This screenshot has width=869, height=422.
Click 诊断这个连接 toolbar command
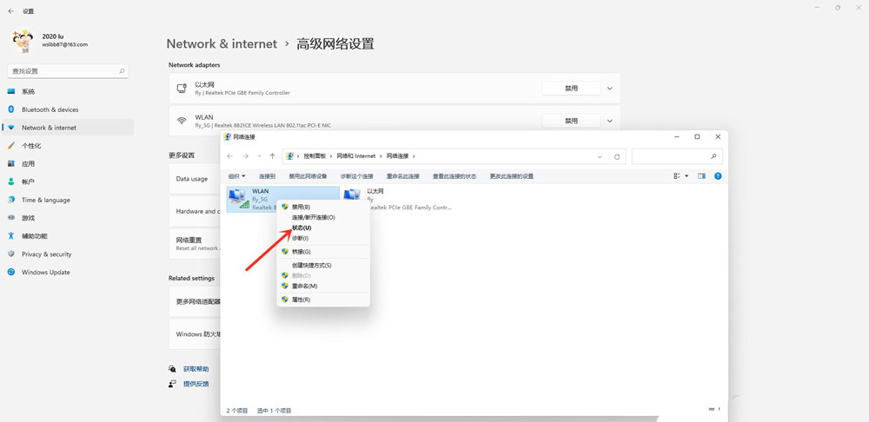356,176
